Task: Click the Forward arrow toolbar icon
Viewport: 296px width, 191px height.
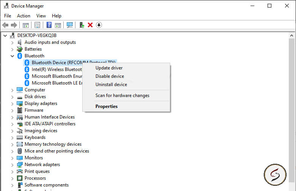Action: pyautogui.click(x=14, y=25)
